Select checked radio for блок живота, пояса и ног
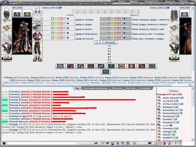 (124, 28)
